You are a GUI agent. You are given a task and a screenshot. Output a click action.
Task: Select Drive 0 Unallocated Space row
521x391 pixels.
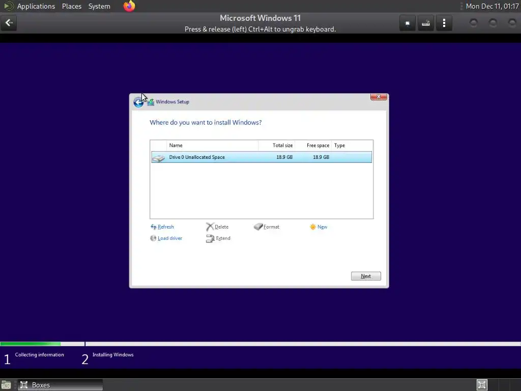click(x=262, y=157)
